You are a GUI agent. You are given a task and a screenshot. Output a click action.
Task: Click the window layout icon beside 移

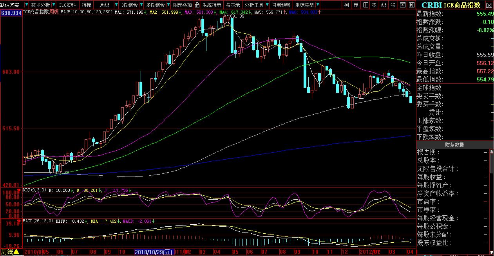pos(402,5)
